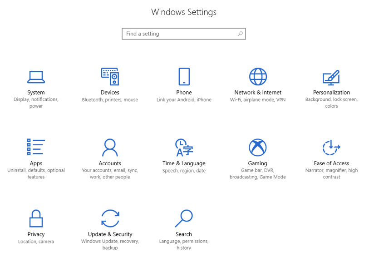Open the Apps list icon
This screenshot has width=374, height=257.
(x=36, y=147)
